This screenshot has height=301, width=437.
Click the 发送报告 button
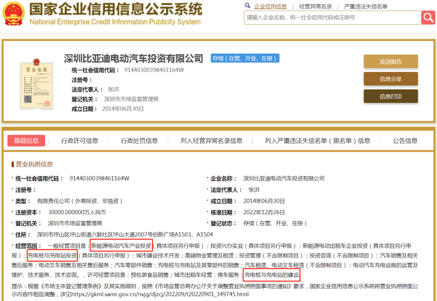(x=390, y=61)
